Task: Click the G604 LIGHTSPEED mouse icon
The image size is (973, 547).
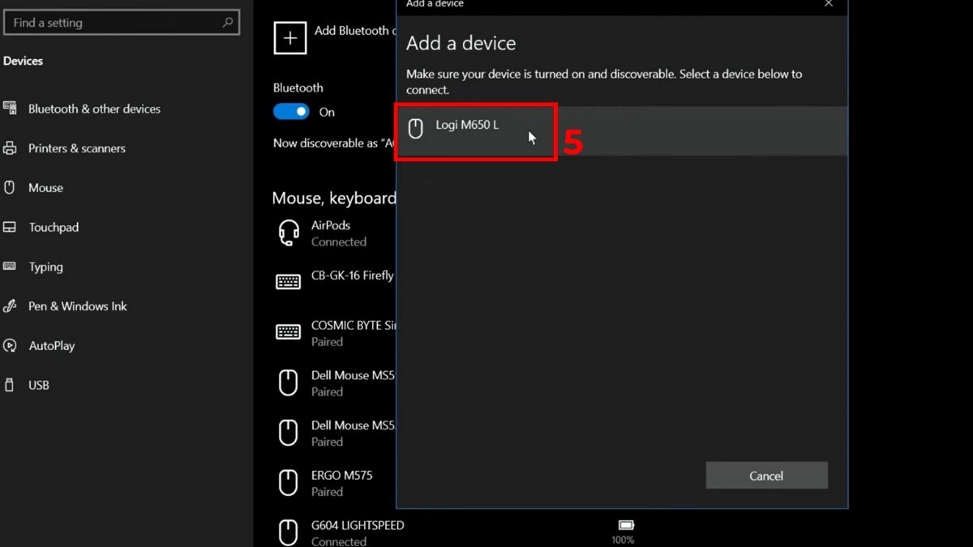Action: click(289, 532)
